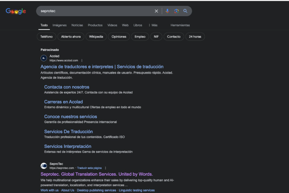Click the magnifying glass search icon
The image size is (289, 193).
tap(185, 11)
